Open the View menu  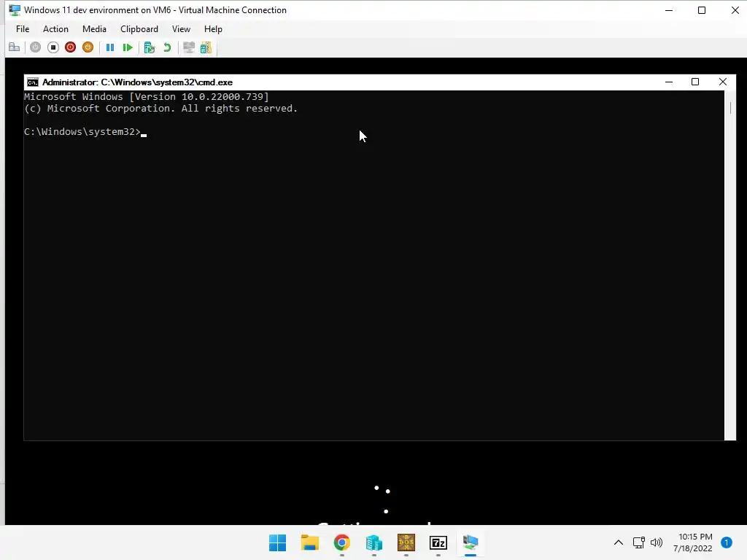(x=181, y=29)
